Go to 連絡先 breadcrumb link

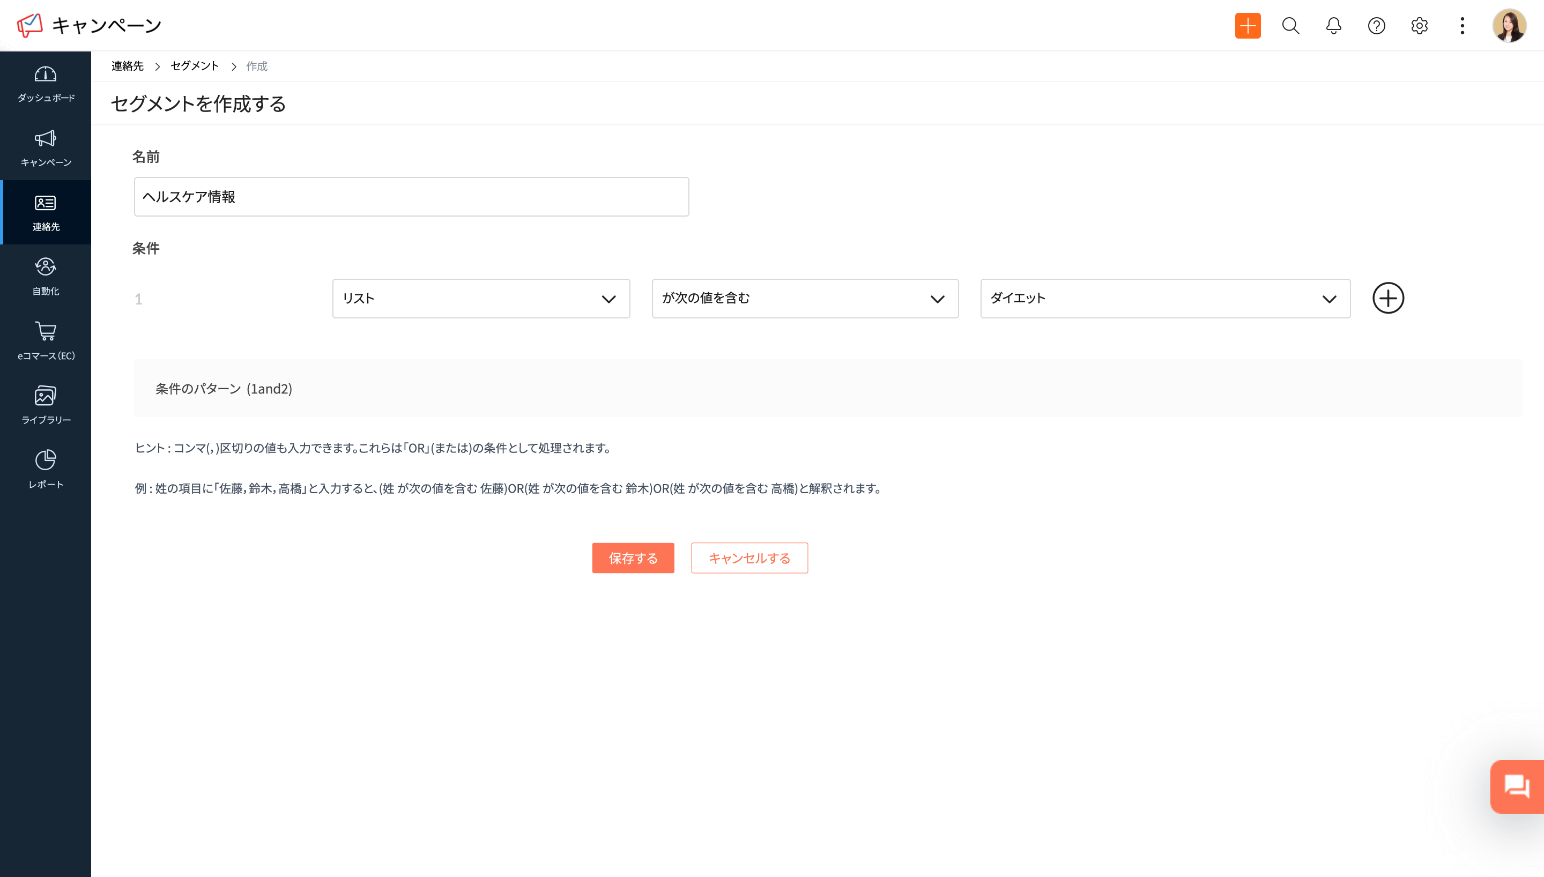pos(127,66)
